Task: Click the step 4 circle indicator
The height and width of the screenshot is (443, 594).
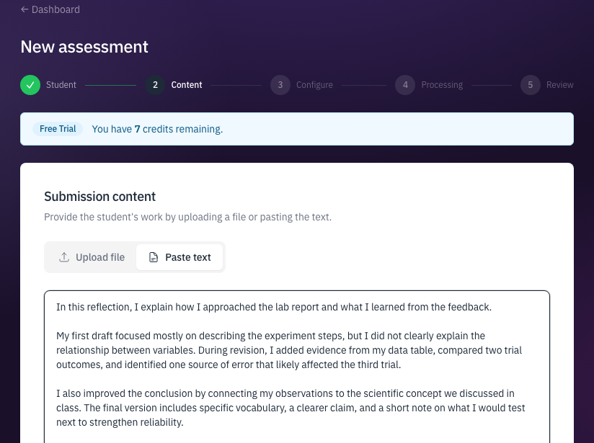Action: click(x=405, y=84)
